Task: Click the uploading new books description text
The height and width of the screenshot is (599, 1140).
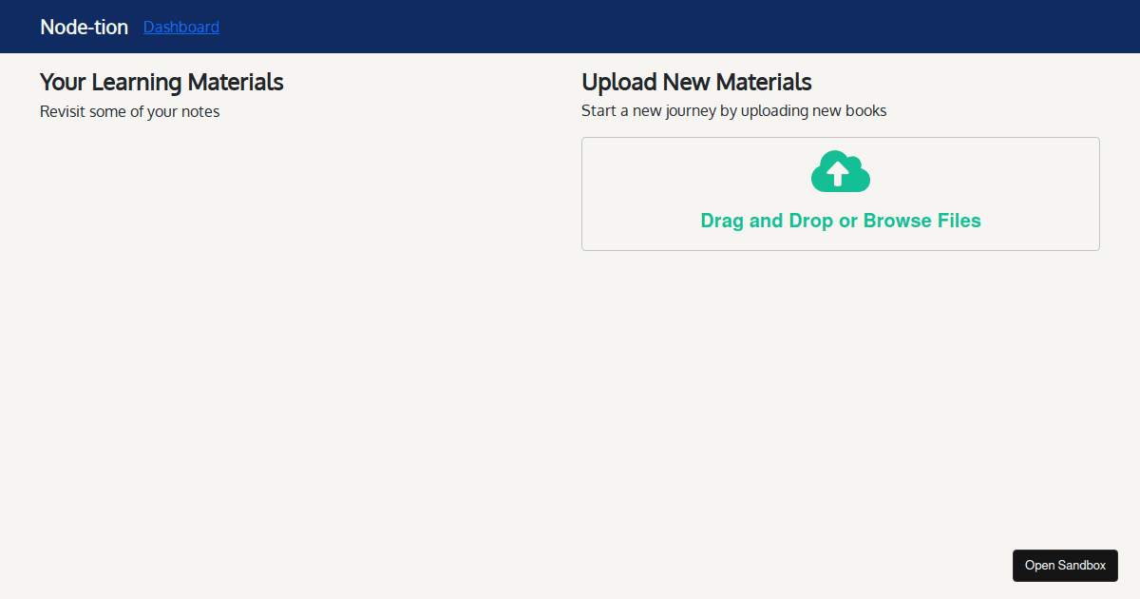Action: [x=734, y=111]
